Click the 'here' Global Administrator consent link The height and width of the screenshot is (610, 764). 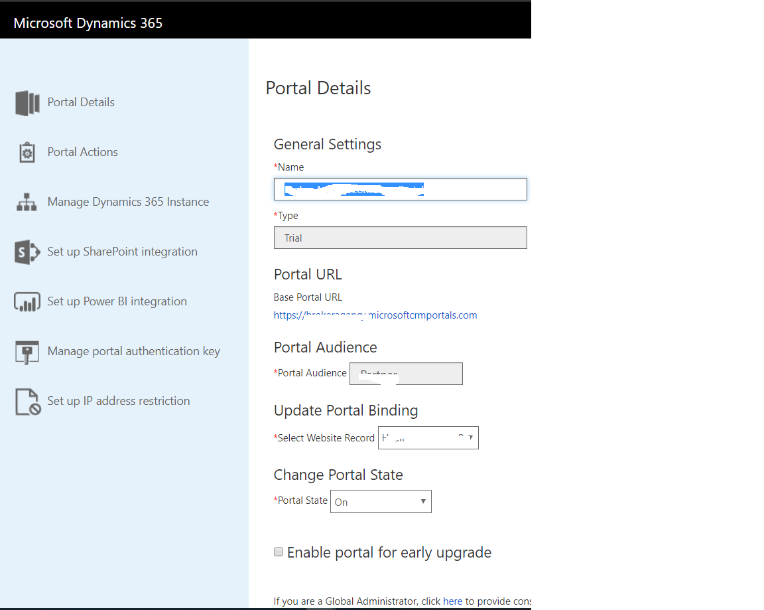(452, 601)
